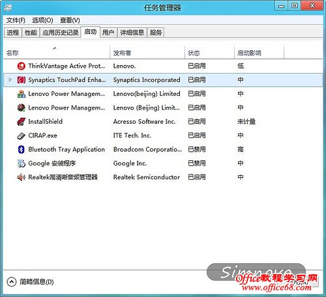This screenshot has width=326, height=297.
Task: Switch to the 进程 tab
Action: tap(13, 33)
